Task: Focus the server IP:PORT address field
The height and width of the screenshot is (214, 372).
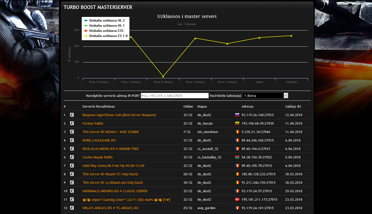Action: point(175,96)
